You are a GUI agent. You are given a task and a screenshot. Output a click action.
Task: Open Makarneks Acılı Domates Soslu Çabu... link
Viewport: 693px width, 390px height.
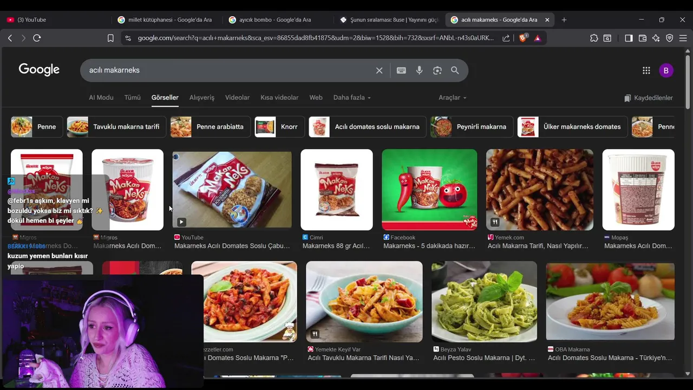232,246
